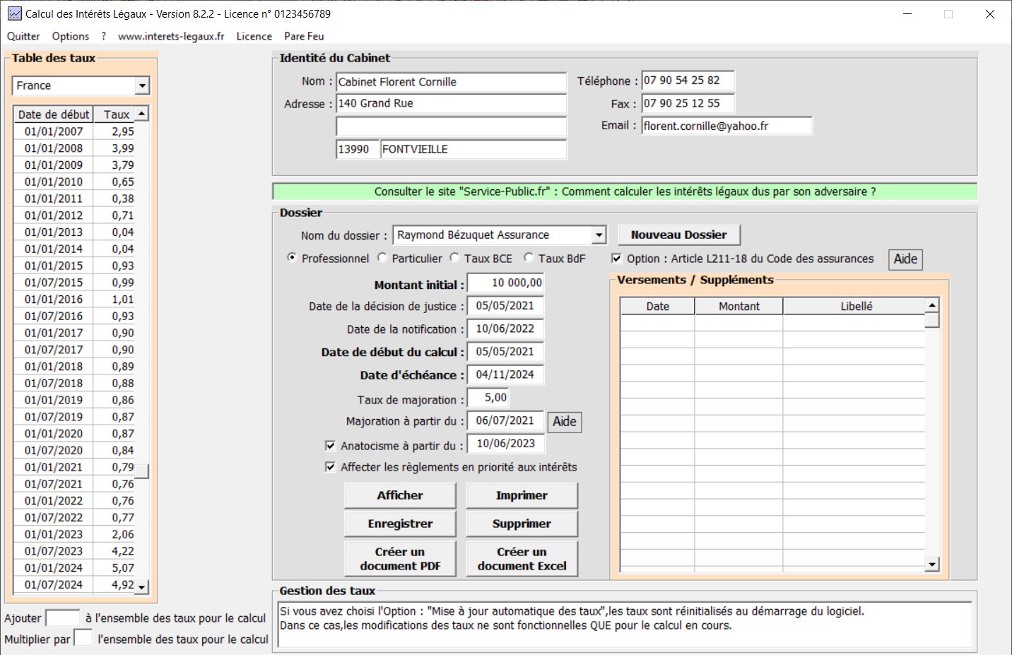The image size is (1012, 655).
Task: Click the Date de la notification field
Action: tap(506, 329)
